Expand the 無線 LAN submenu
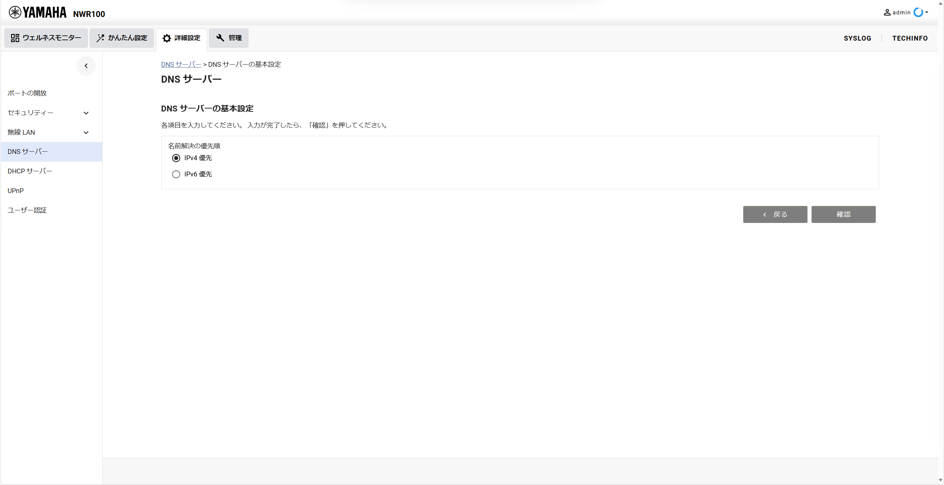The width and height of the screenshot is (944, 485). pos(86,133)
